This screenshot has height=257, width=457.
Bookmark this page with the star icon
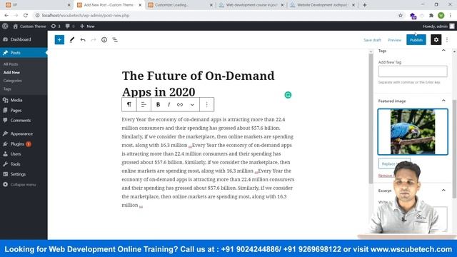coord(400,16)
